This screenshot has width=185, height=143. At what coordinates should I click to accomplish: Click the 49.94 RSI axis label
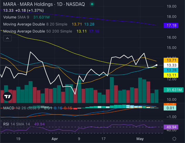coord(171,127)
